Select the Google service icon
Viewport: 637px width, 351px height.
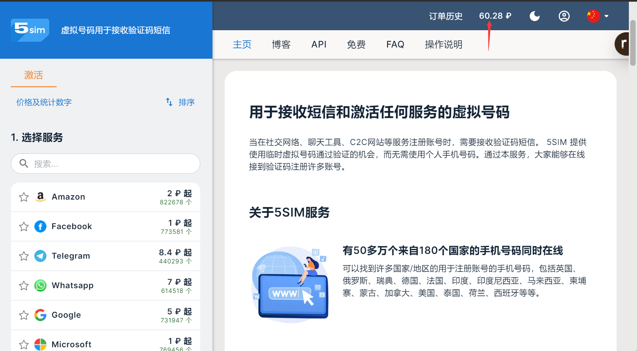[40, 315]
